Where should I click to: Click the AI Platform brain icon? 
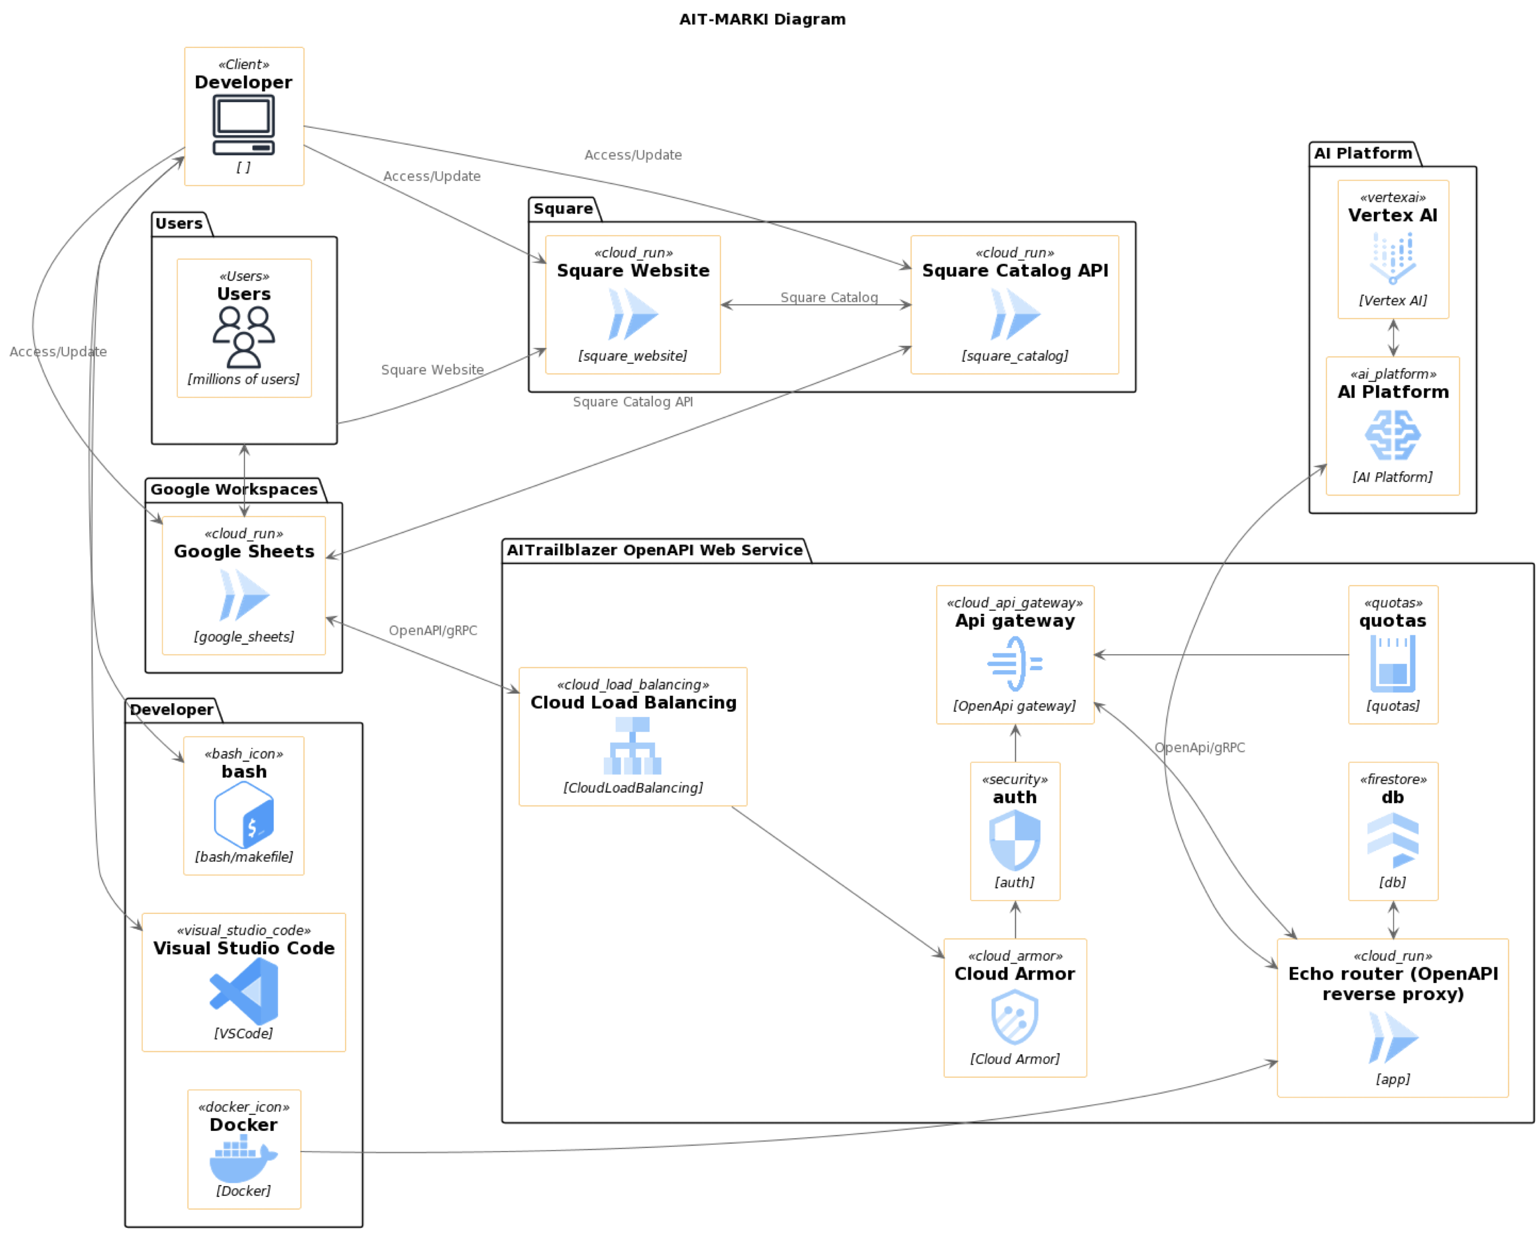(1392, 435)
